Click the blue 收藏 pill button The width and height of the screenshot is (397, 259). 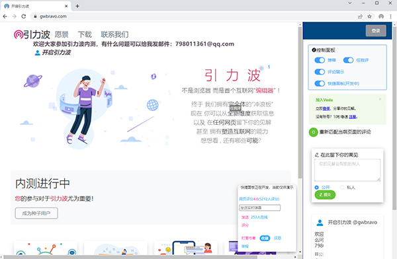[x=265, y=239]
